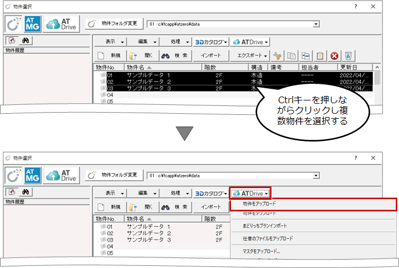Click the clipboard list icon beside the delete icon
Viewport: 399px width, 268px height.
tap(320, 55)
